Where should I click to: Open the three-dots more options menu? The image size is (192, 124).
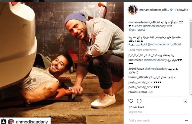tap(186, 121)
